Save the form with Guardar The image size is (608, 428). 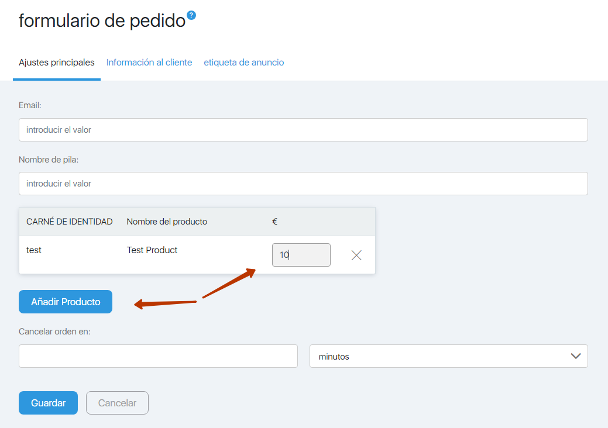click(x=48, y=403)
